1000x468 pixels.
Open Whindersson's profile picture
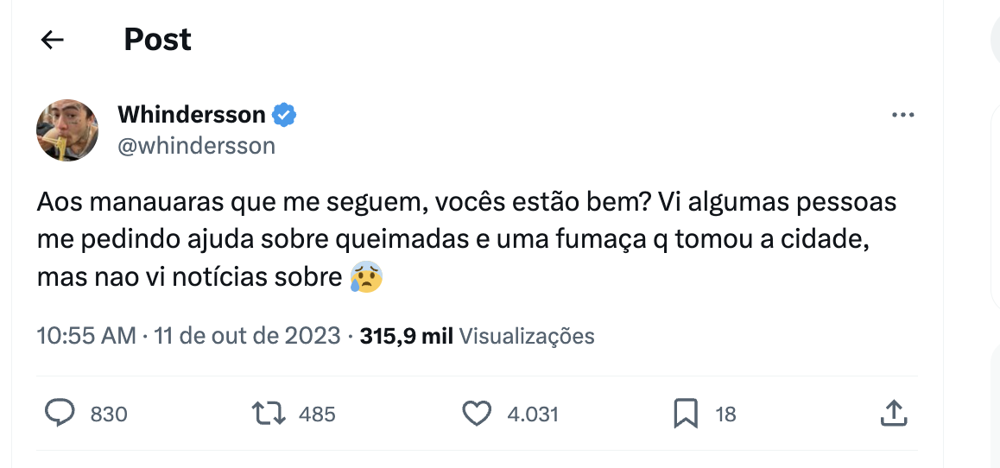(67, 130)
